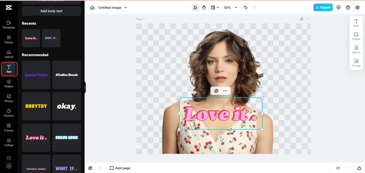Select the Hand tool in the top toolbar
Screen dimensions: 365x173
(x=204, y=7)
